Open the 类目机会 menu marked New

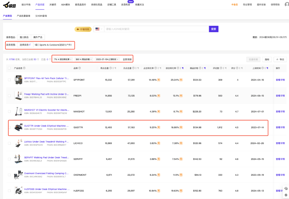pyautogui.click(x=126, y=5)
